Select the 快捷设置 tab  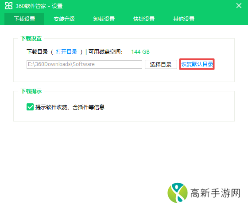pyautogui.click(x=144, y=19)
